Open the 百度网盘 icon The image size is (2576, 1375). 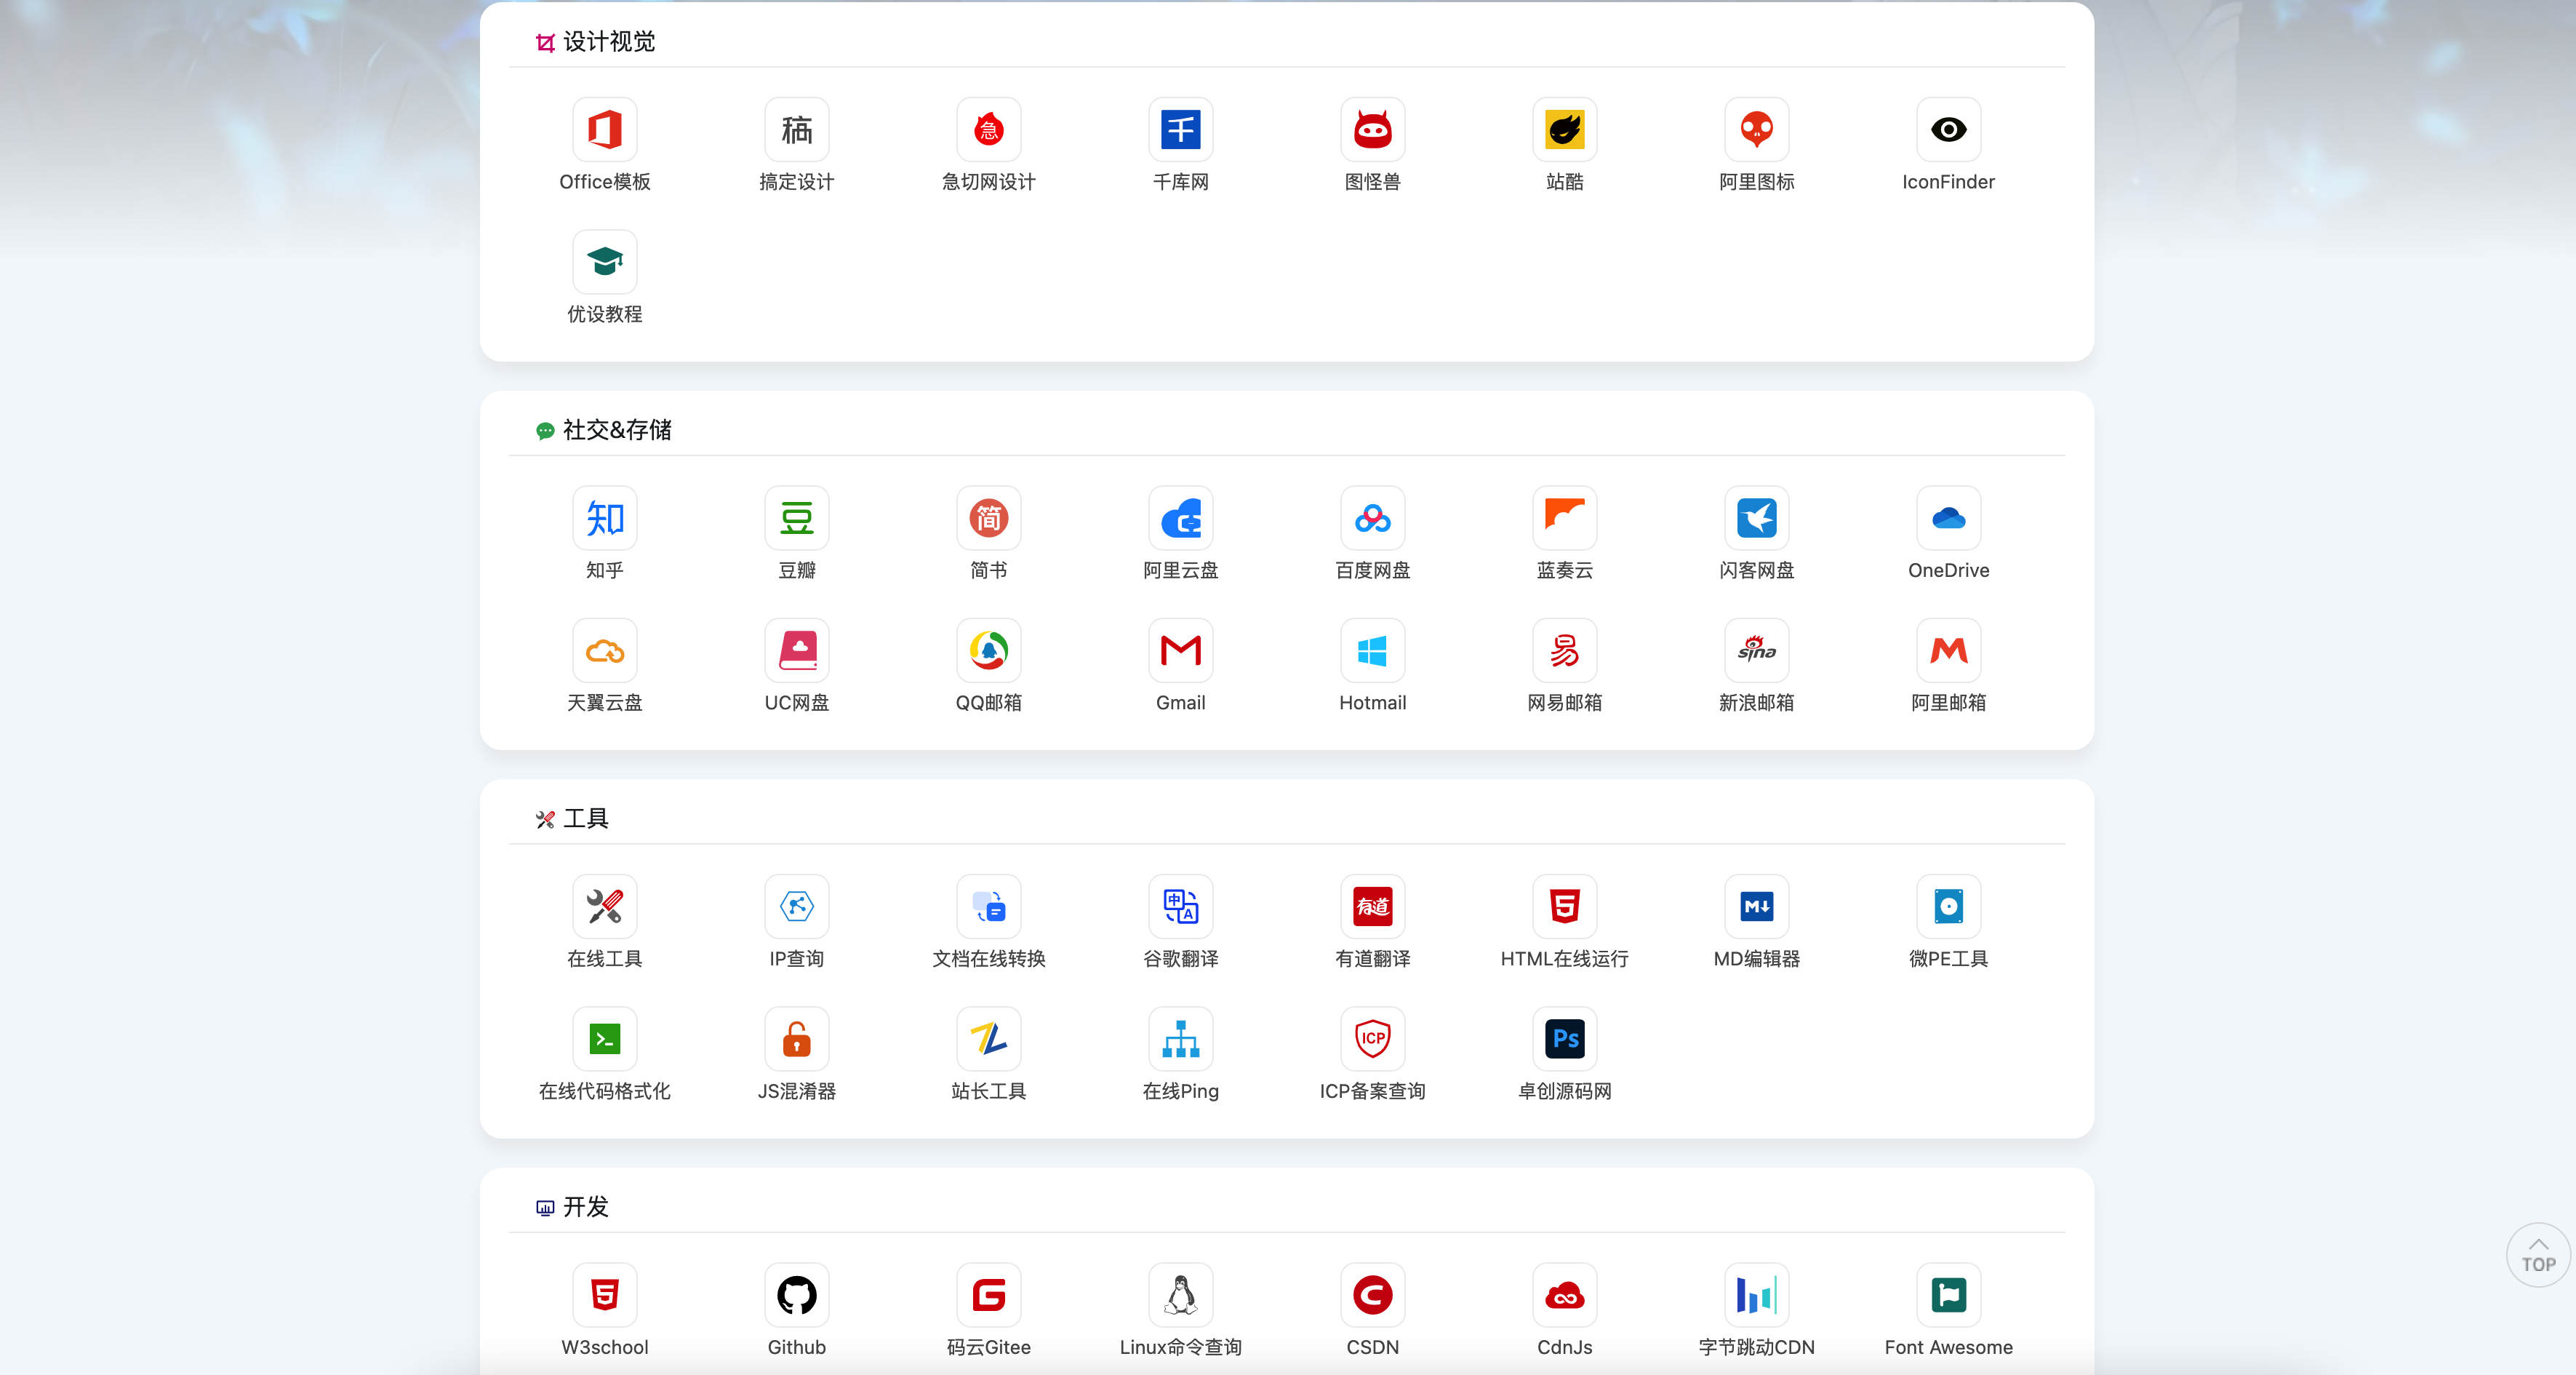1372,518
